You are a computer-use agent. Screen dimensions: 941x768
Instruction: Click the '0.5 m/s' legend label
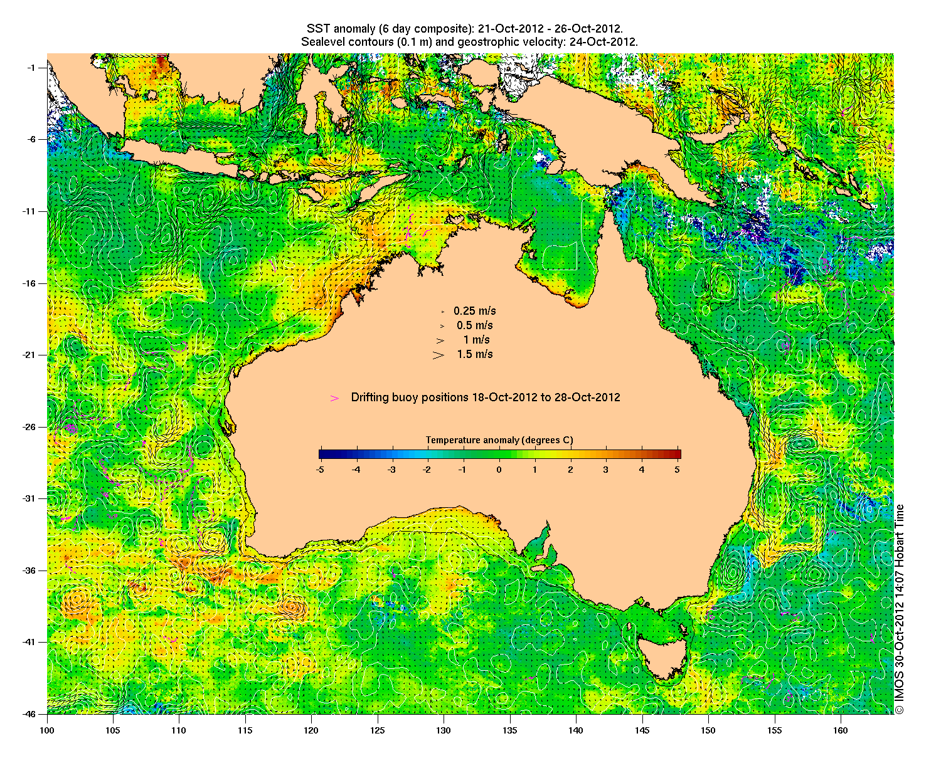tap(475, 325)
